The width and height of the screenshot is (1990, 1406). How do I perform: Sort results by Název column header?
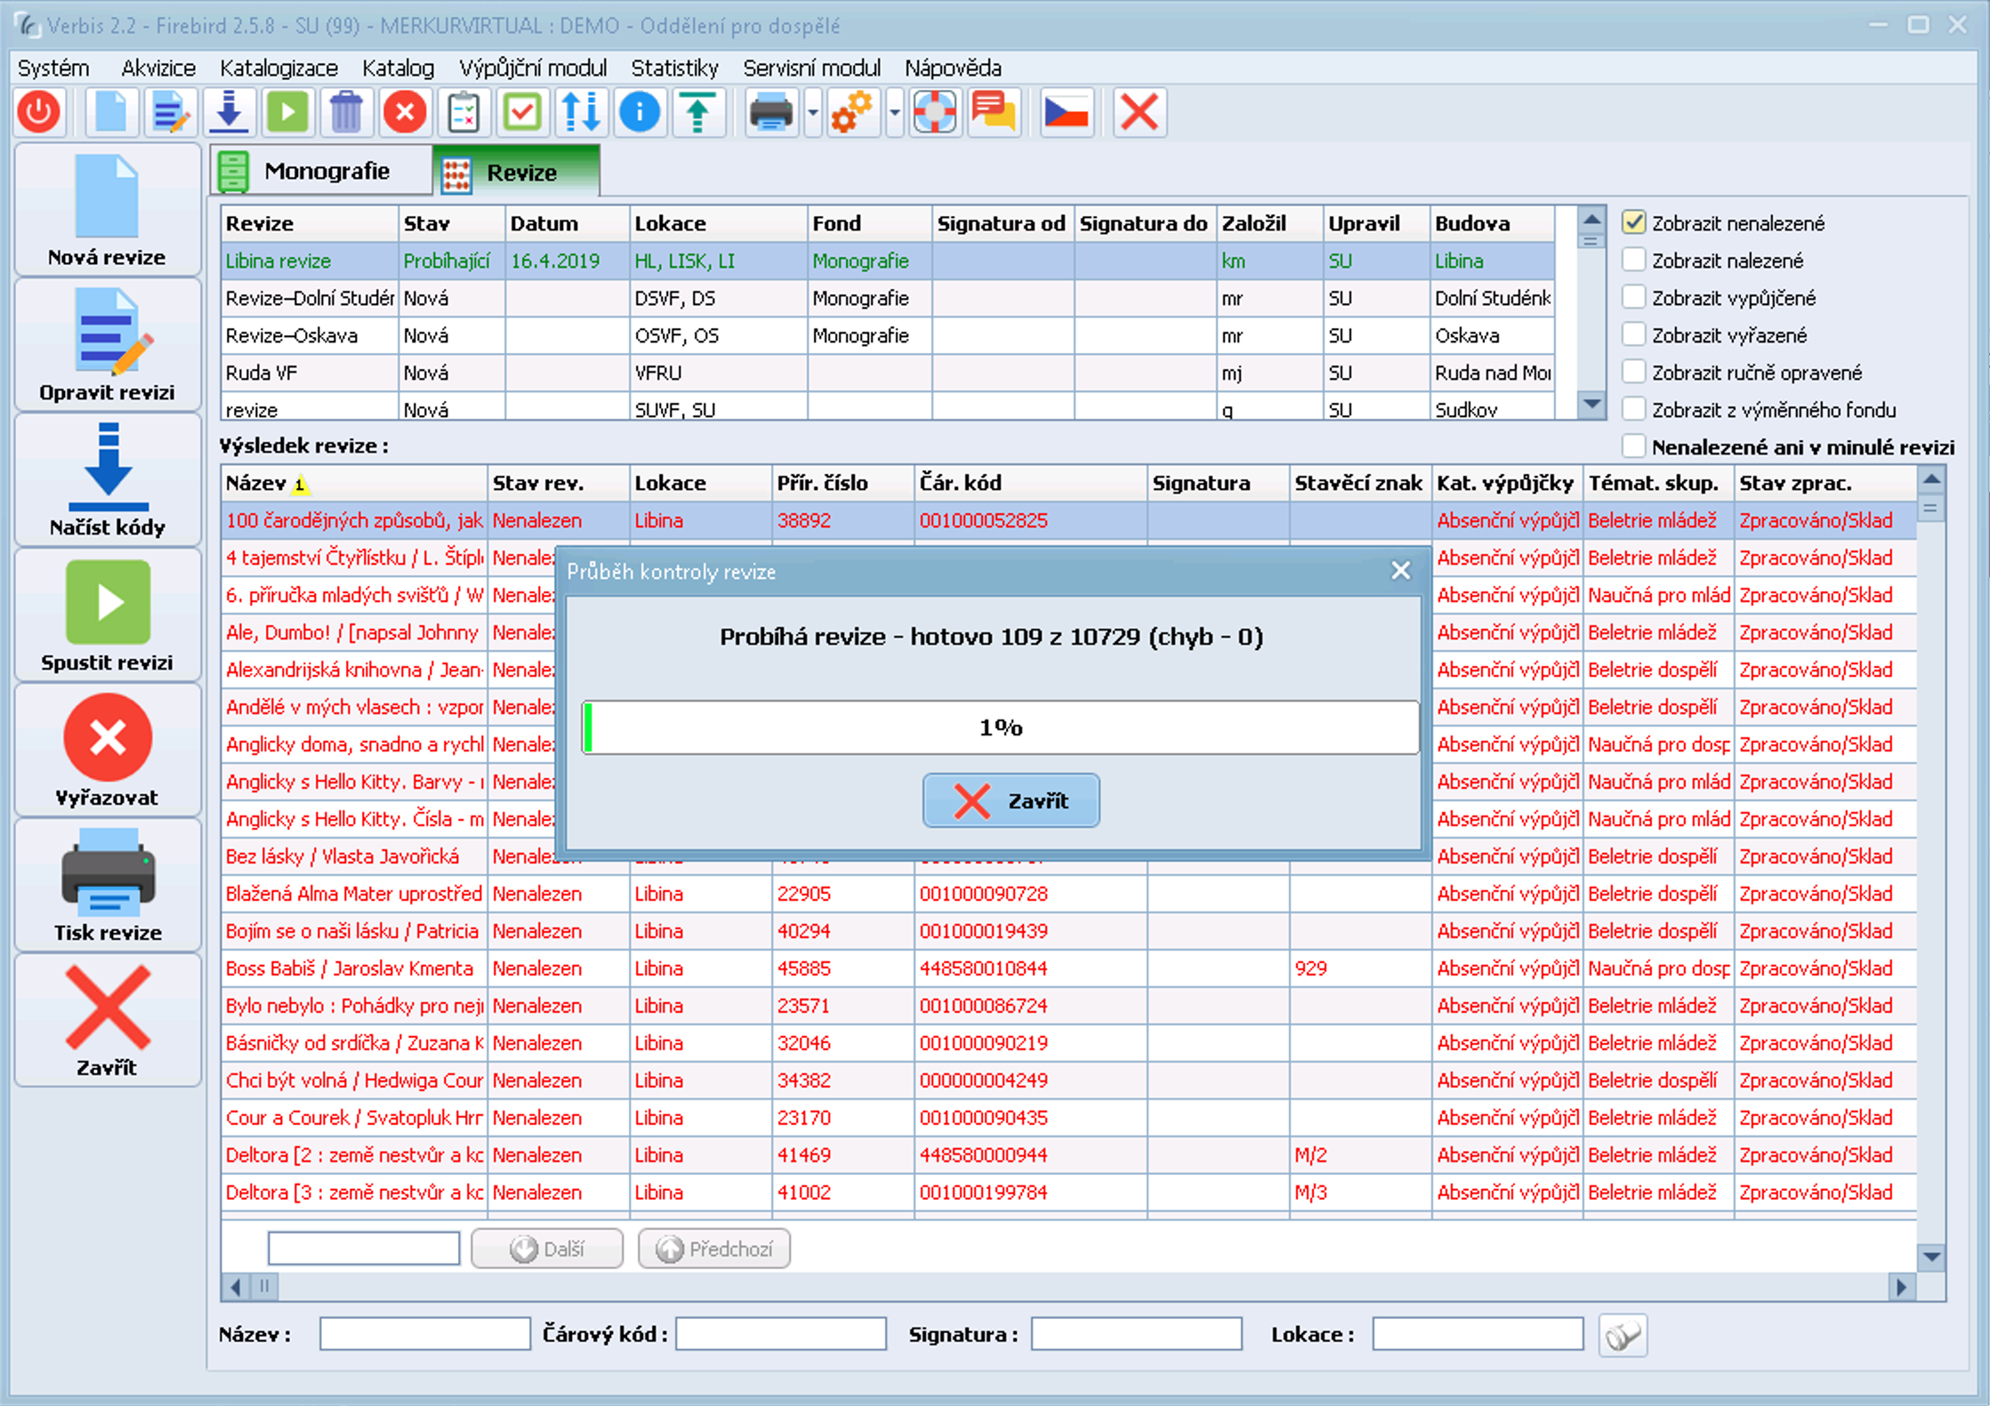point(354,483)
